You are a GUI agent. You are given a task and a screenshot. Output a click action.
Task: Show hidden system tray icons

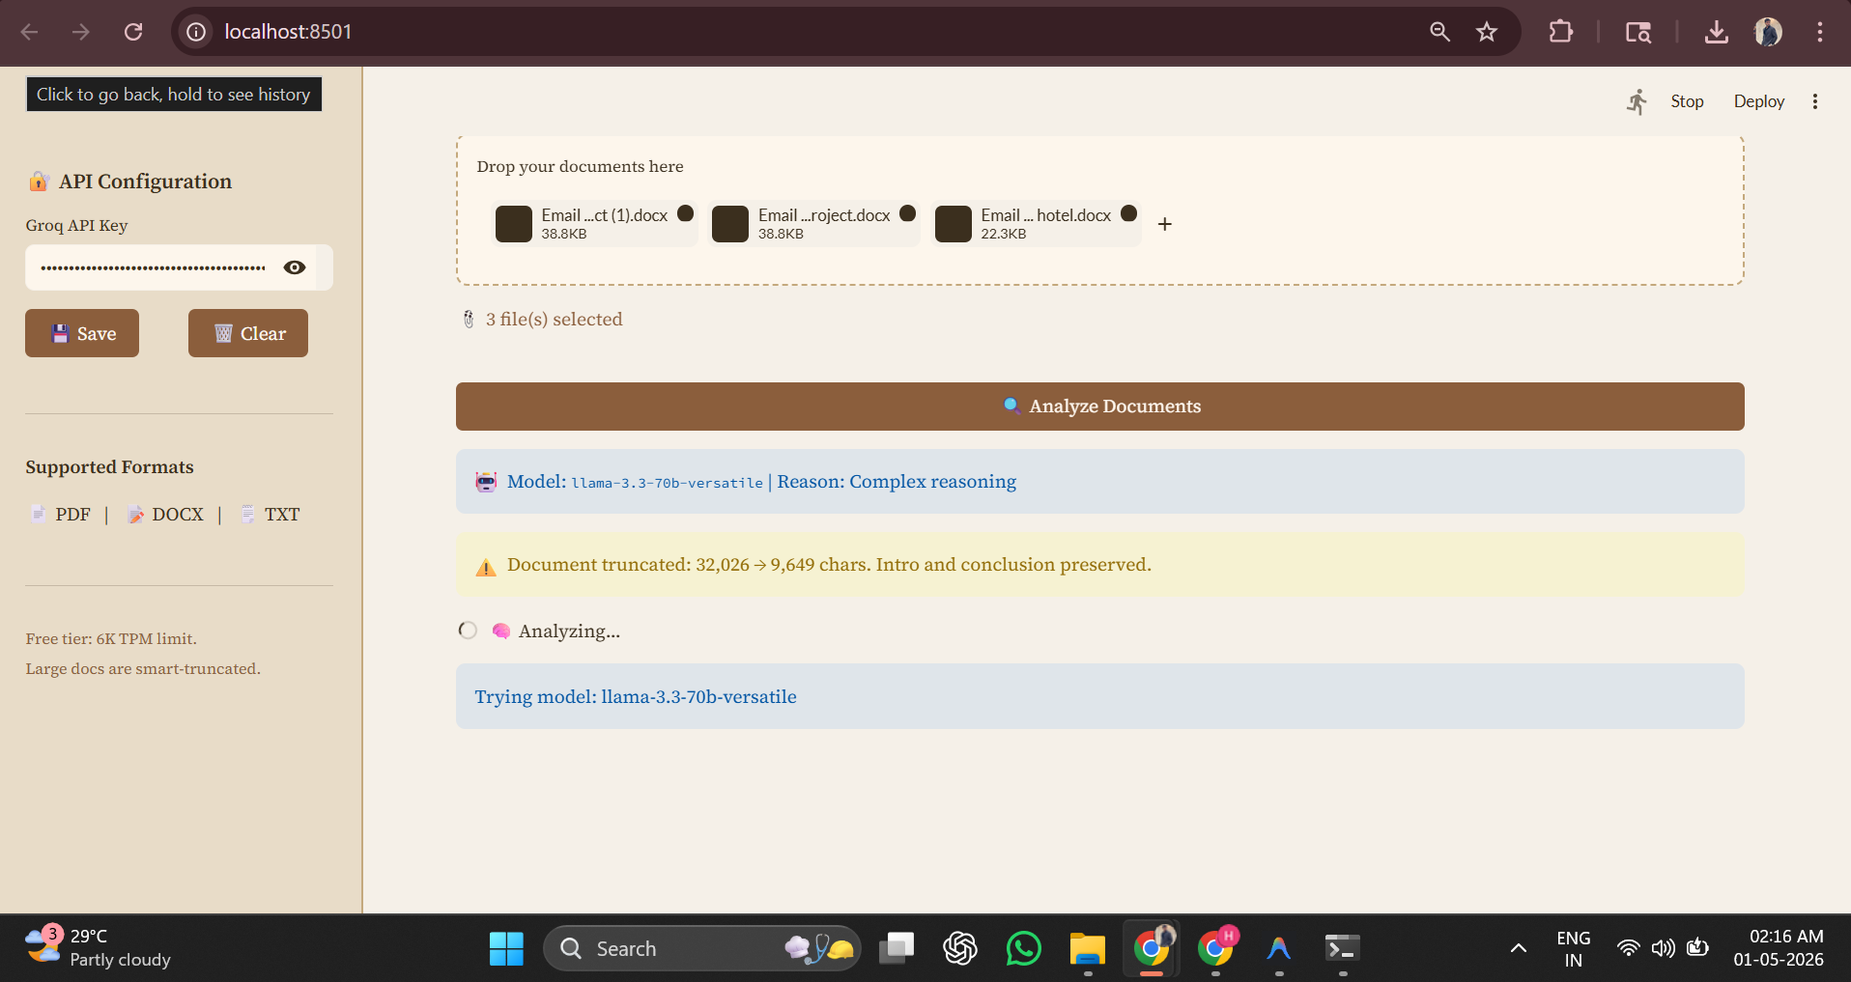[1519, 948]
